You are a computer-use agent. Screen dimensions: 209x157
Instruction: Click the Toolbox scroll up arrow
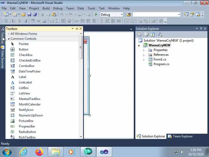[81, 33]
